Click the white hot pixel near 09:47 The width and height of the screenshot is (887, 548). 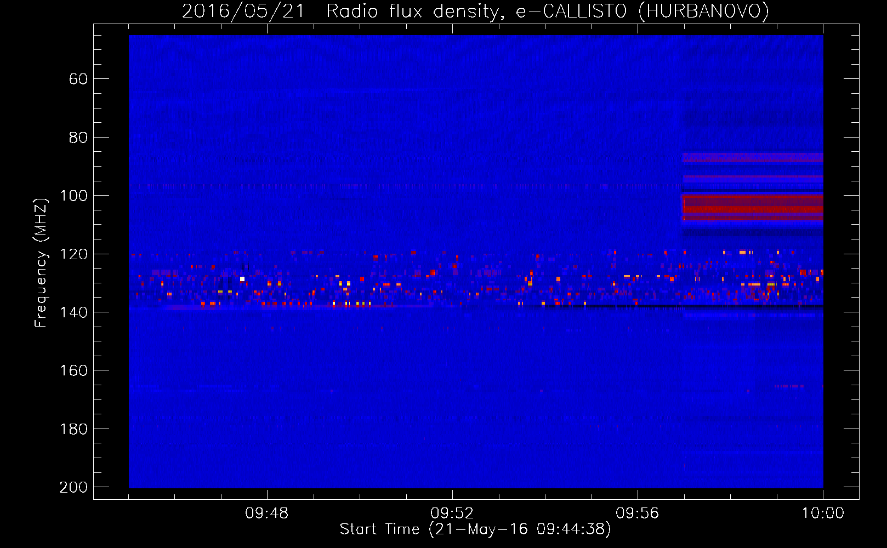242,279
